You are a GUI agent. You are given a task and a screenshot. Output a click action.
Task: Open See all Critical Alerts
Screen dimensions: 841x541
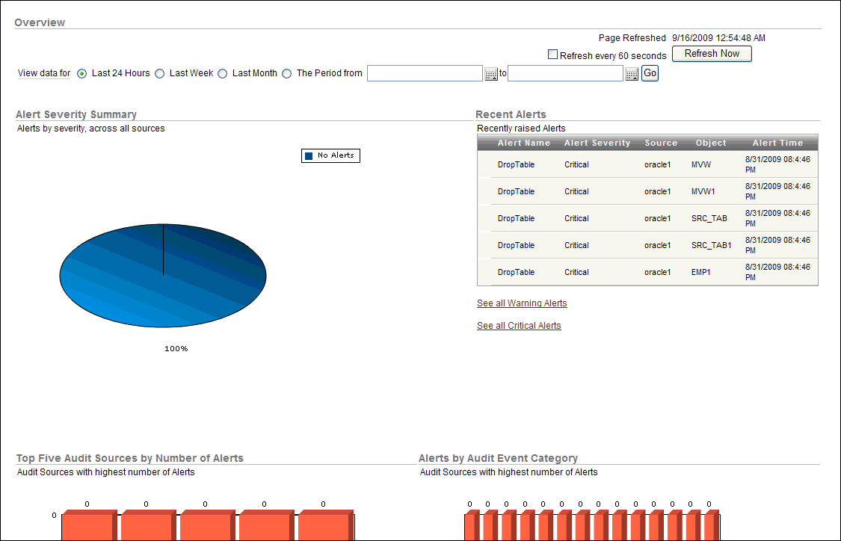click(518, 326)
